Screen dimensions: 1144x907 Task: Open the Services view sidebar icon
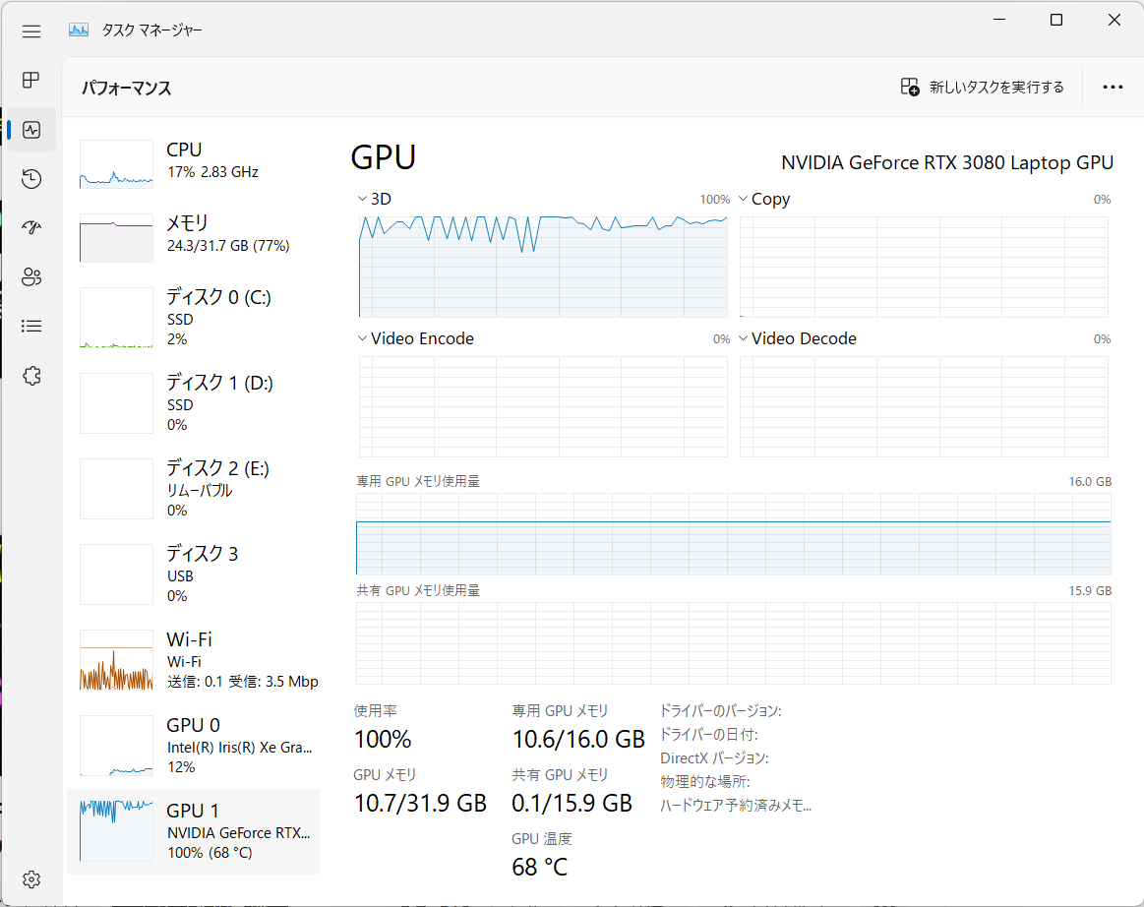pos(30,375)
